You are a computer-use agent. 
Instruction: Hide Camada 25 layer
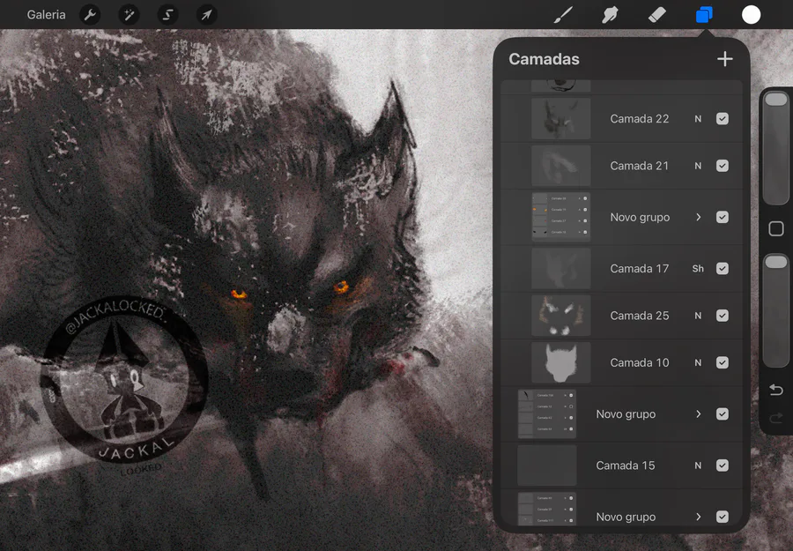pyautogui.click(x=723, y=316)
